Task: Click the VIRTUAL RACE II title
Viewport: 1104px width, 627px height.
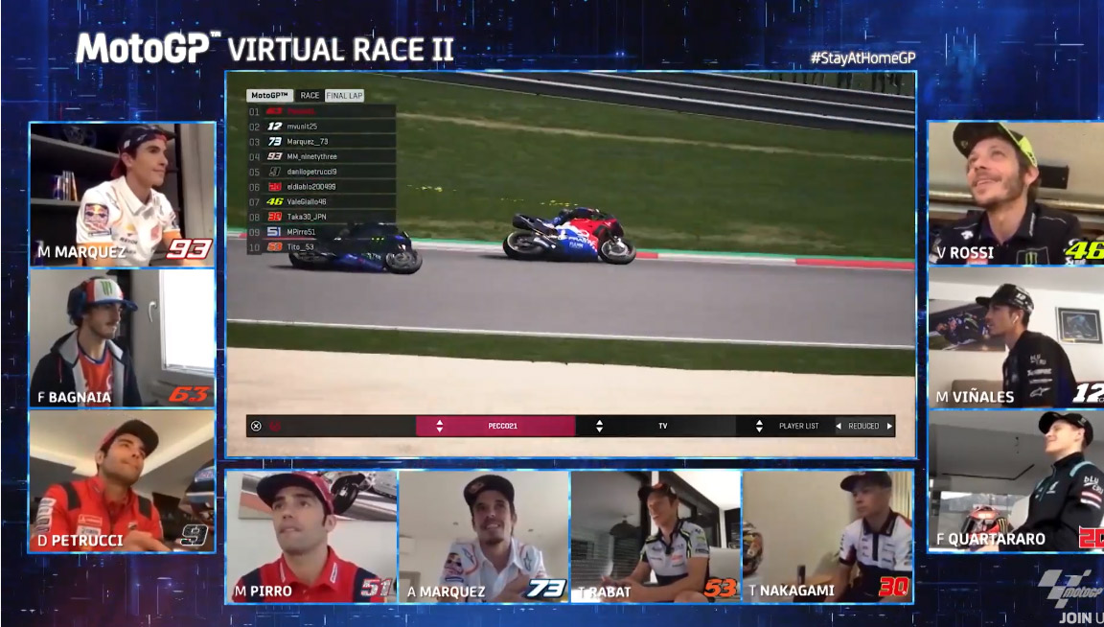Action: 341,50
